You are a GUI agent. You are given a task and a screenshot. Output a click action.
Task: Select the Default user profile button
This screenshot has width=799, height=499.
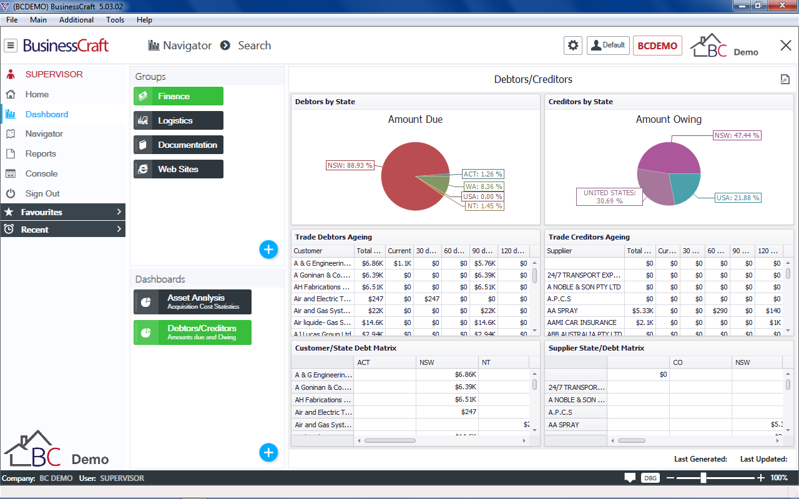608,46
